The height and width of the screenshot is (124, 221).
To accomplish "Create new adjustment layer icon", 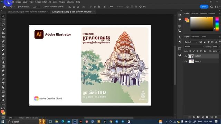I will (203, 117).
